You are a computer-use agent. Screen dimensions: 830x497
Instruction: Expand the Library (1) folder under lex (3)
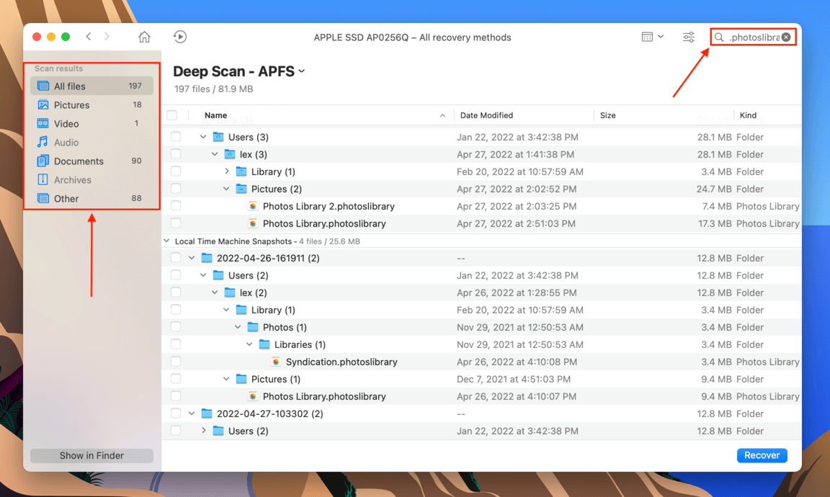(x=226, y=171)
